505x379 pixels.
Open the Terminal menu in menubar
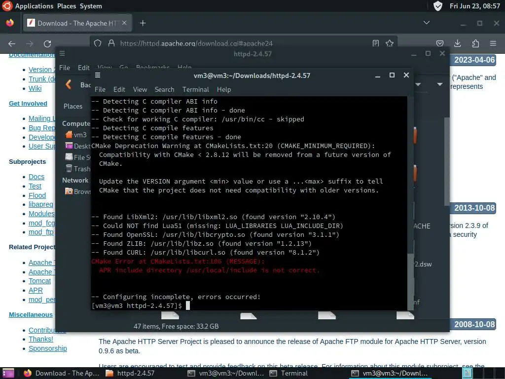click(195, 89)
